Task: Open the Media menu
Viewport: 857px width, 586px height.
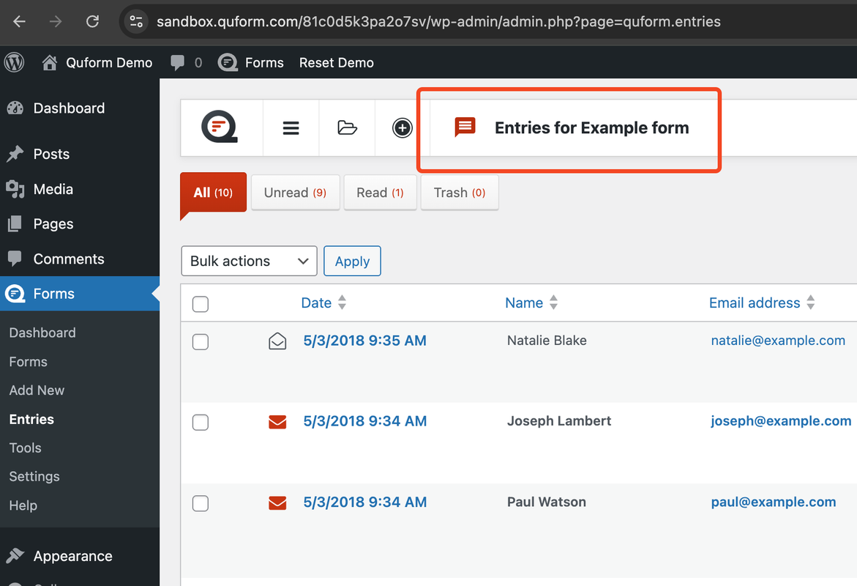Action: 53,189
